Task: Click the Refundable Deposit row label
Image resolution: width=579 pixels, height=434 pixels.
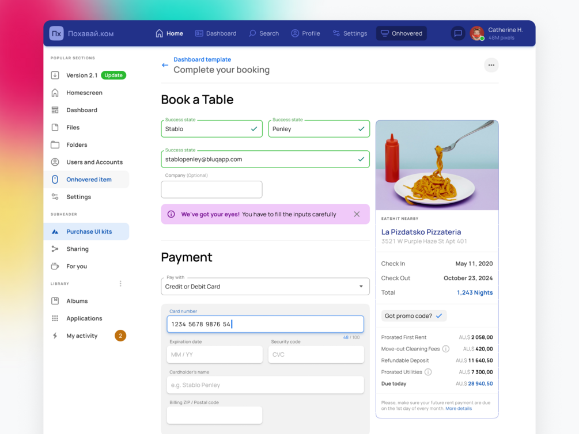Action: click(x=405, y=360)
